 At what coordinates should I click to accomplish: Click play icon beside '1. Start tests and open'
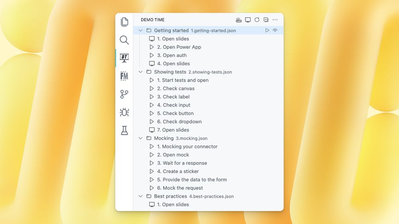(152, 80)
